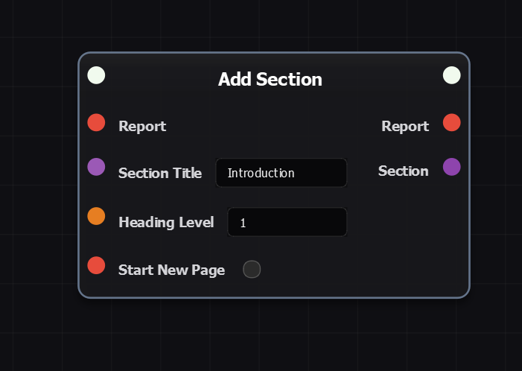Enable the Start New Page toggle
The height and width of the screenshot is (371, 522).
pos(252,269)
